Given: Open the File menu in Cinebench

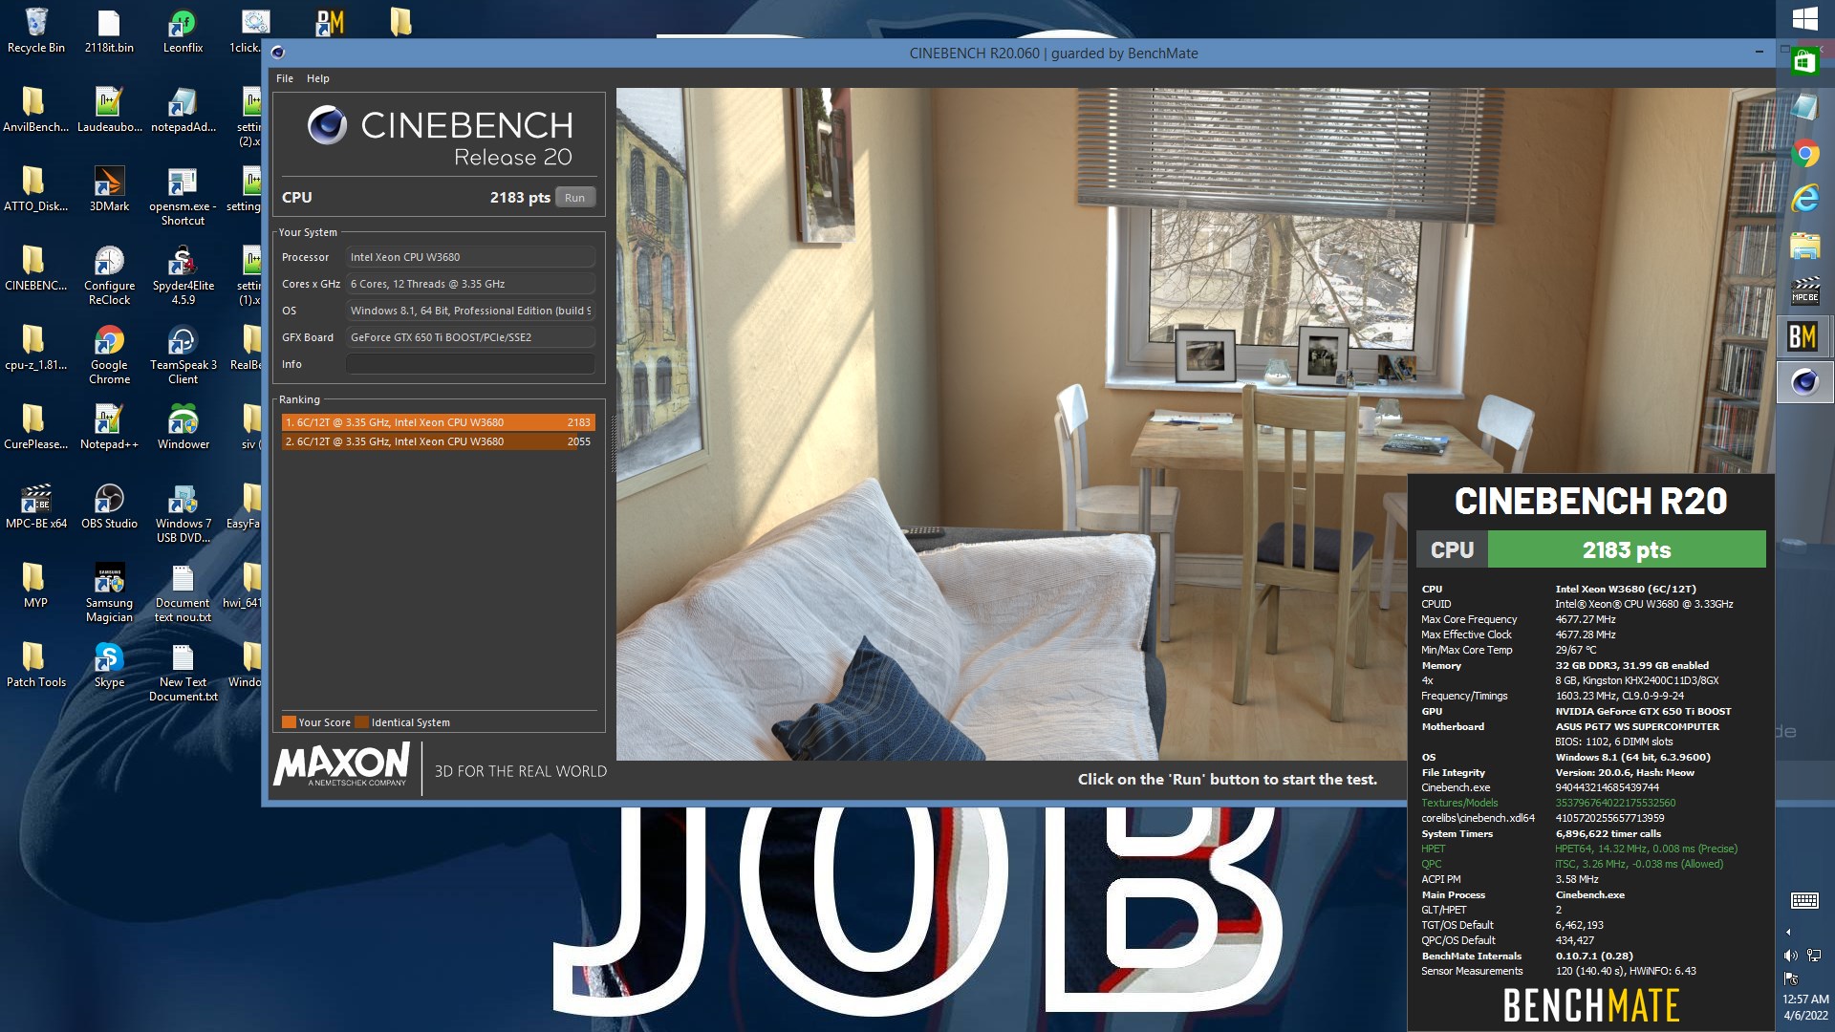Looking at the screenshot, I should (285, 78).
